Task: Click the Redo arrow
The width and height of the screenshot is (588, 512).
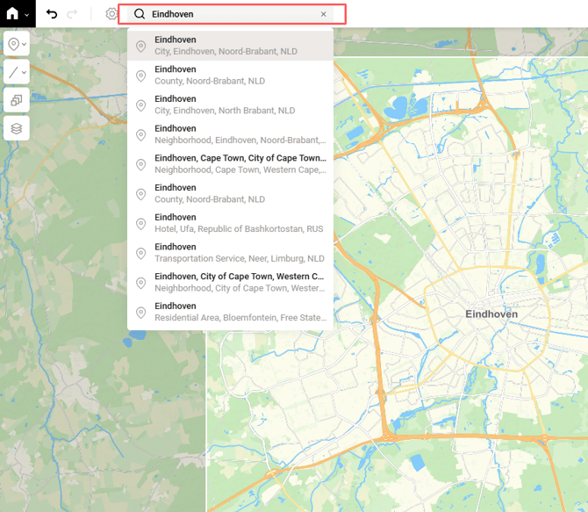Action: [x=72, y=14]
